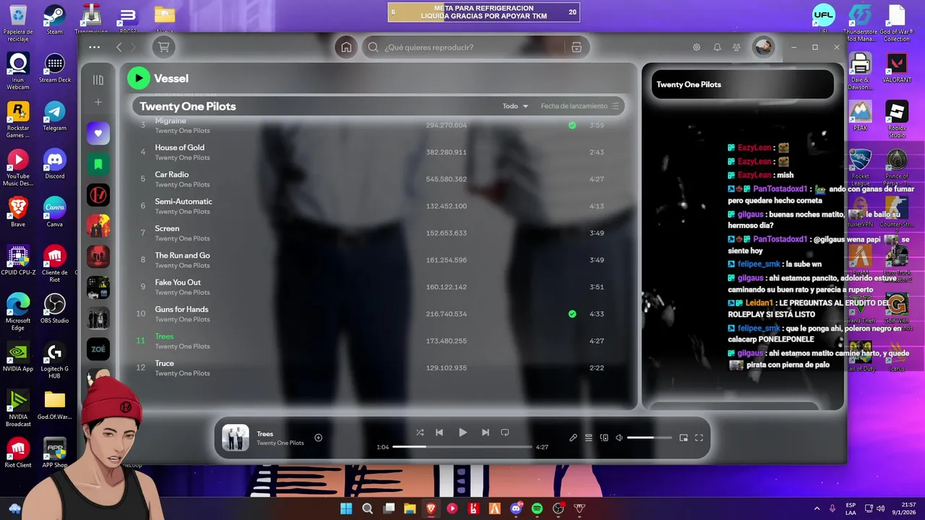Open the OBS Studio desktop shortcut
Viewport: 925px width, 520px height.
click(55, 310)
